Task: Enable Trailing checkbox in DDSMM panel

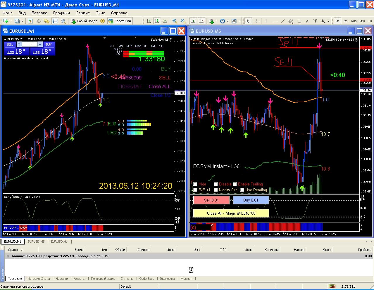Action: (x=234, y=184)
